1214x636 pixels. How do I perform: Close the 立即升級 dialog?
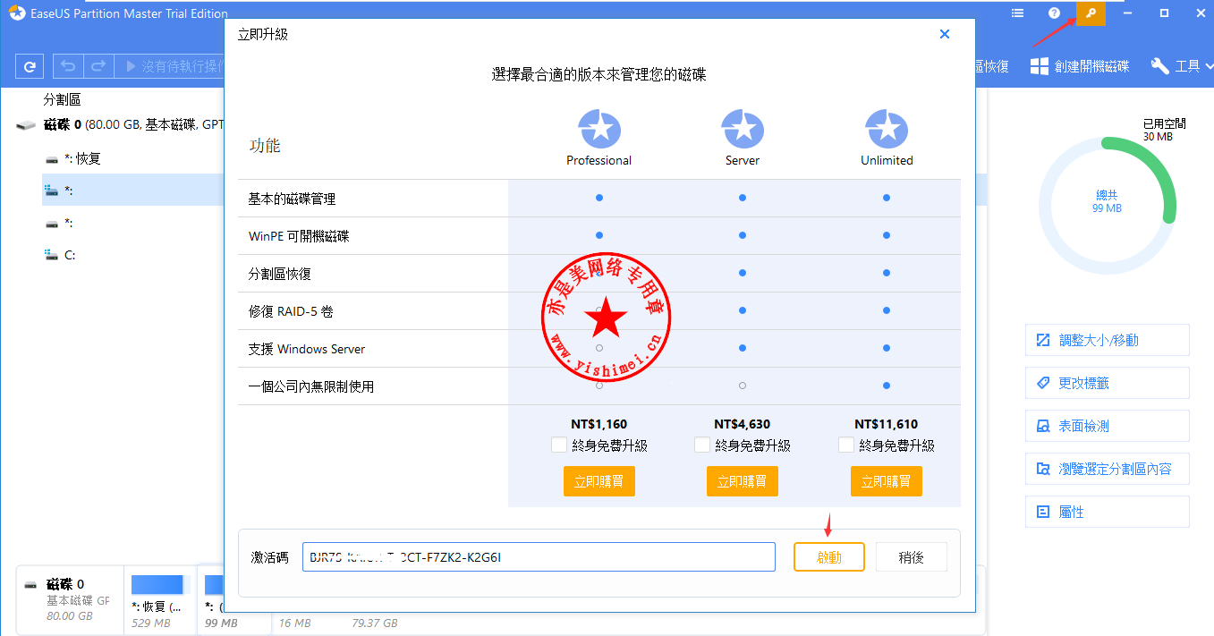pyautogui.click(x=945, y=34)
